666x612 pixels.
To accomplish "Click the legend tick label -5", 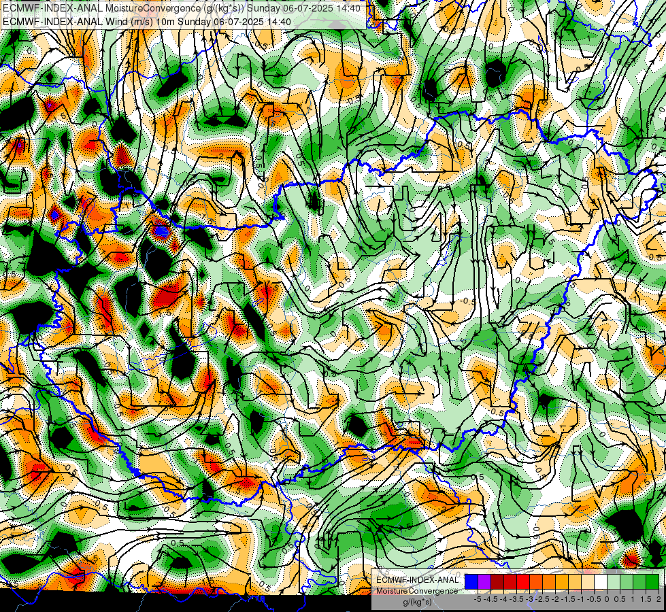I will (x=478, y=599).
